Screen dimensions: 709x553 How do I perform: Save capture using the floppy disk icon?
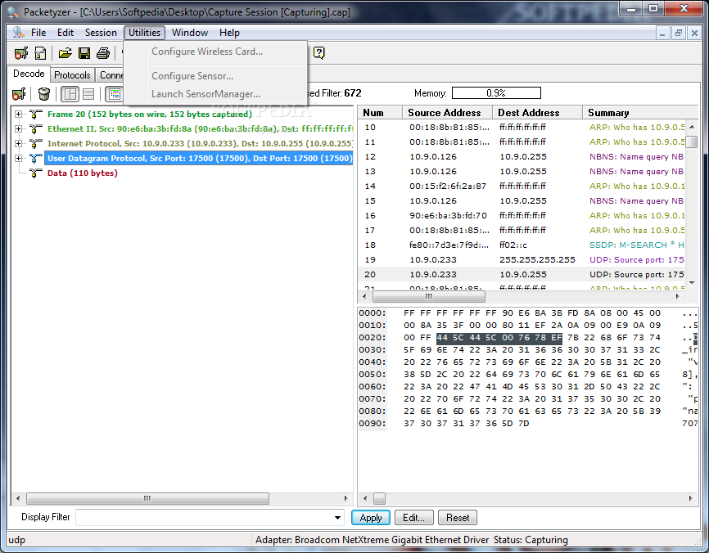[x=84, y=53]
